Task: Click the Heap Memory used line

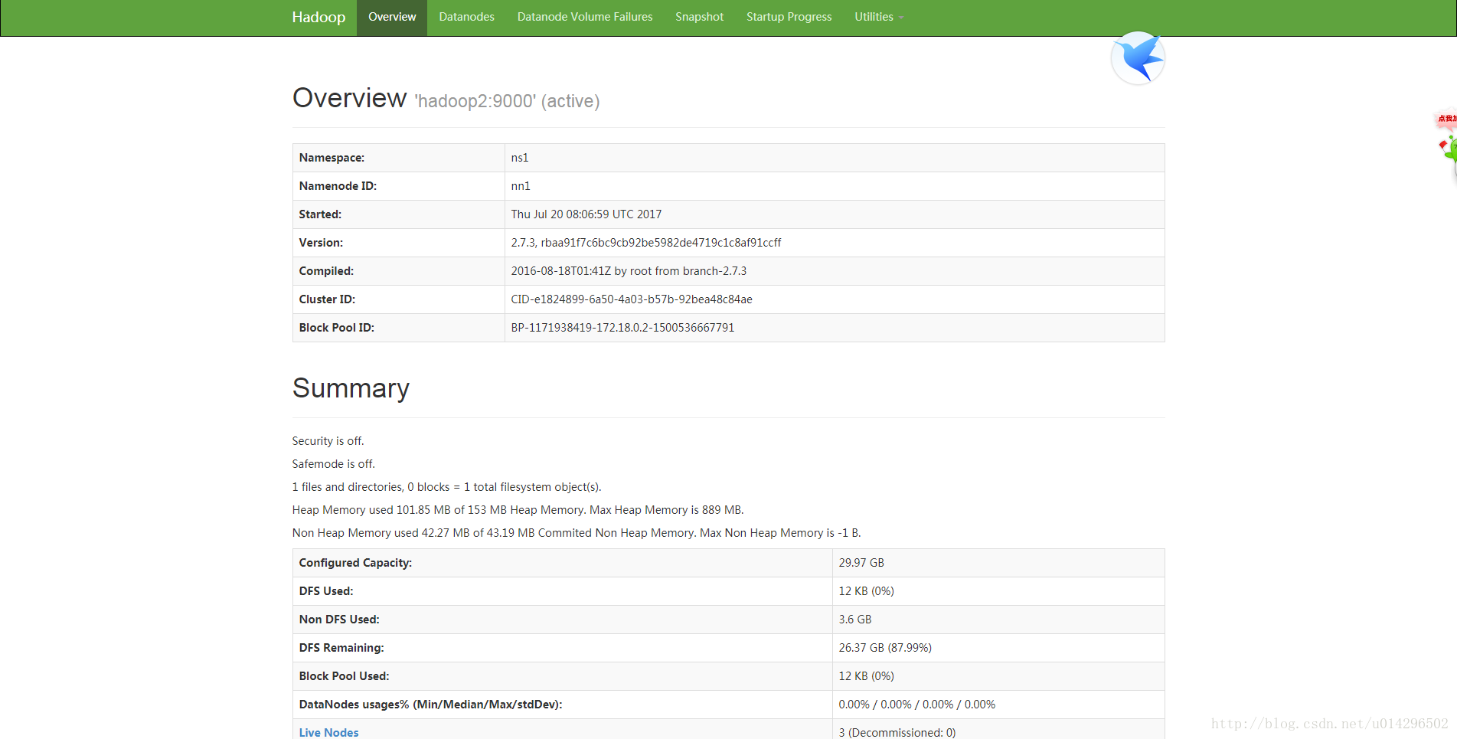Action: point(518,510)
